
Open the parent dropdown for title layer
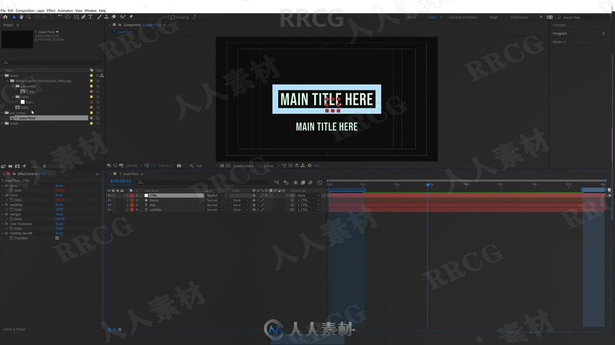pyautogui.click(x=308, y=205)
